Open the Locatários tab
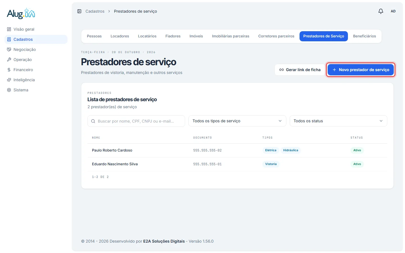 147,36
